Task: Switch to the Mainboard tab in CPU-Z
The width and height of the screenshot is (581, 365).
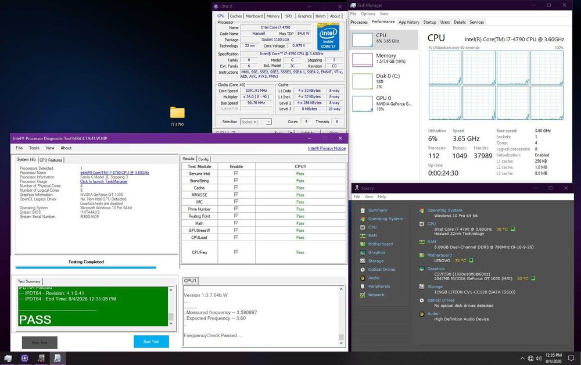Action: click(x=254, y=16)
